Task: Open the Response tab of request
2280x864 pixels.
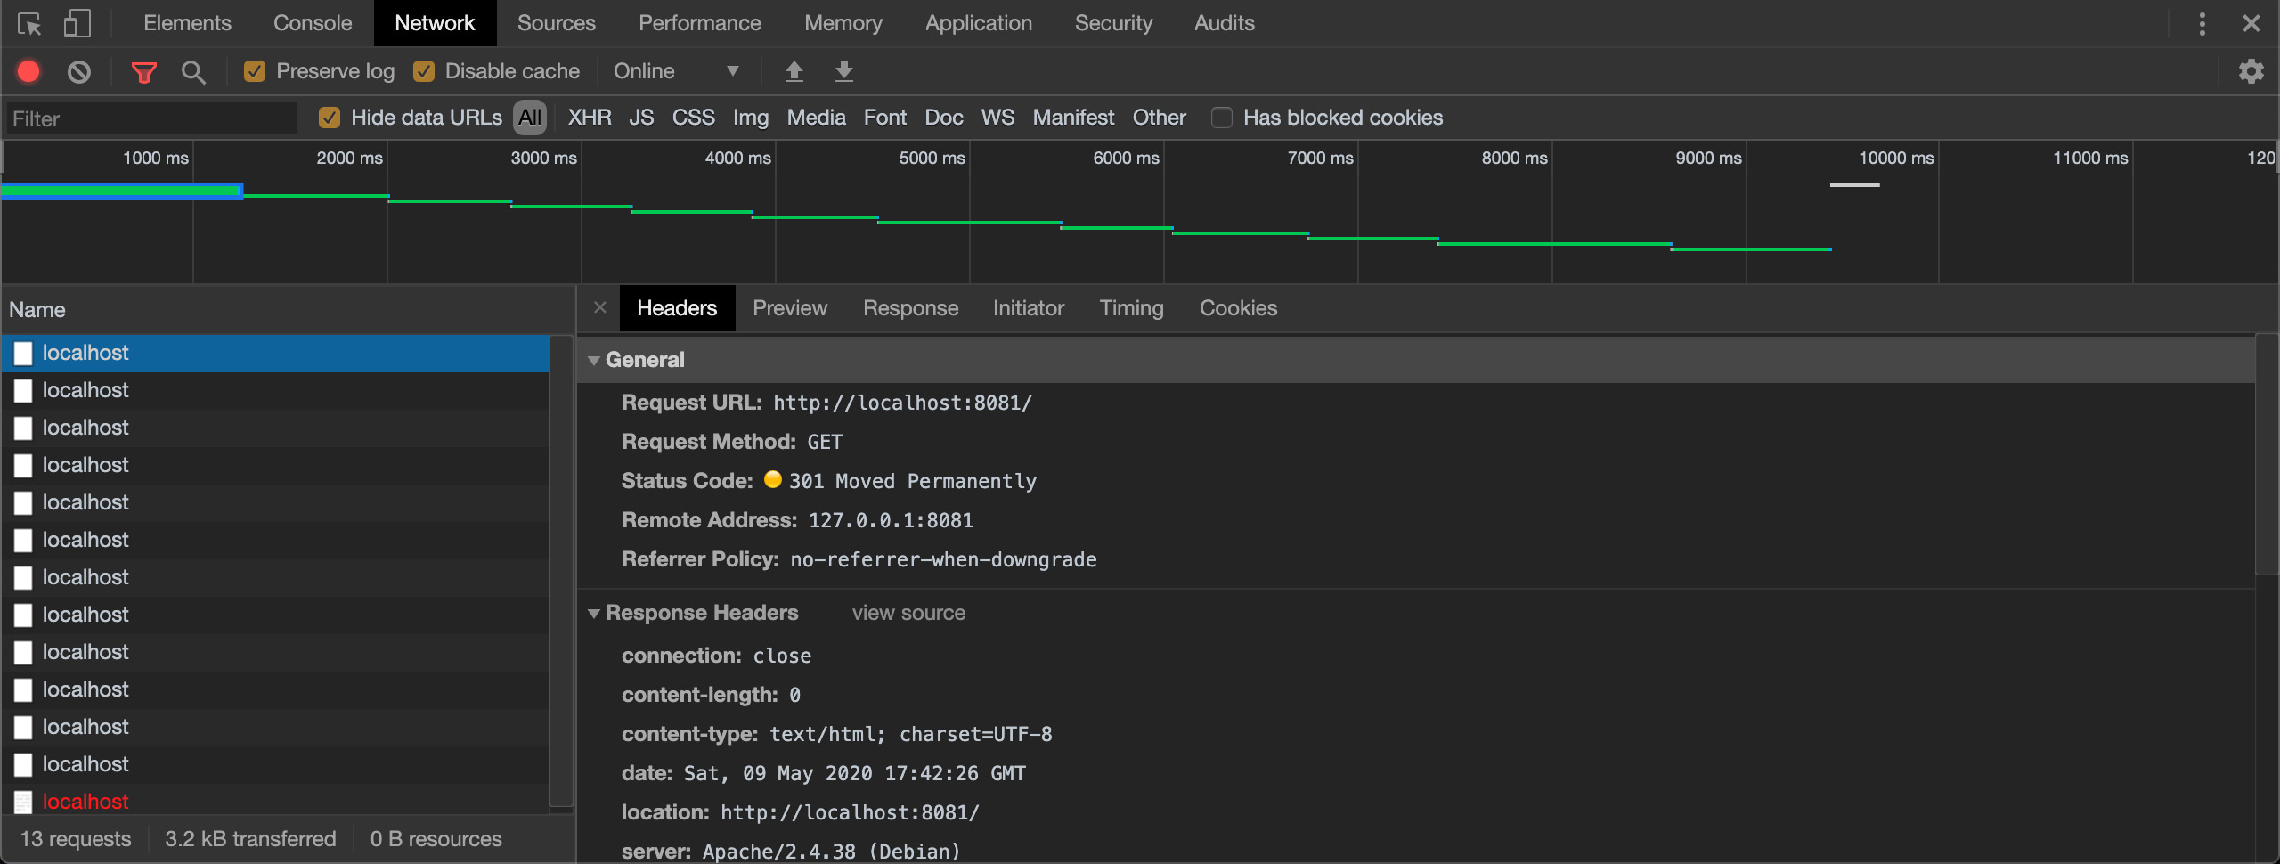Action: [x=910, y=308]
